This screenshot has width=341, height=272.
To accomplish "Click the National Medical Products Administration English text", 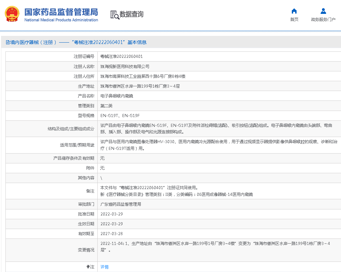I will click(x=61, y=20).
